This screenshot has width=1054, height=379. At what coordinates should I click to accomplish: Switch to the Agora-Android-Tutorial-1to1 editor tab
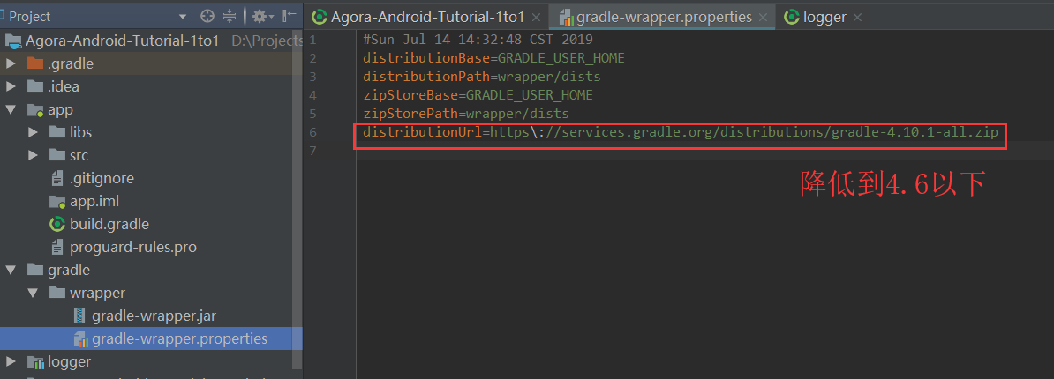[x=427, y=17]
